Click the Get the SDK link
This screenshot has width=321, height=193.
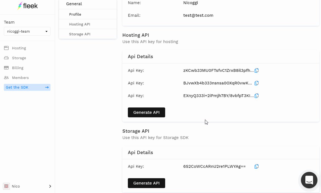[27, 87]
